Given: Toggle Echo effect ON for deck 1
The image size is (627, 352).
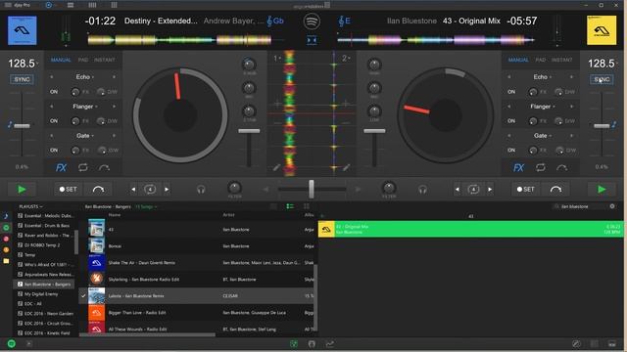Looking at the screenshot, I should click(54, 92).
